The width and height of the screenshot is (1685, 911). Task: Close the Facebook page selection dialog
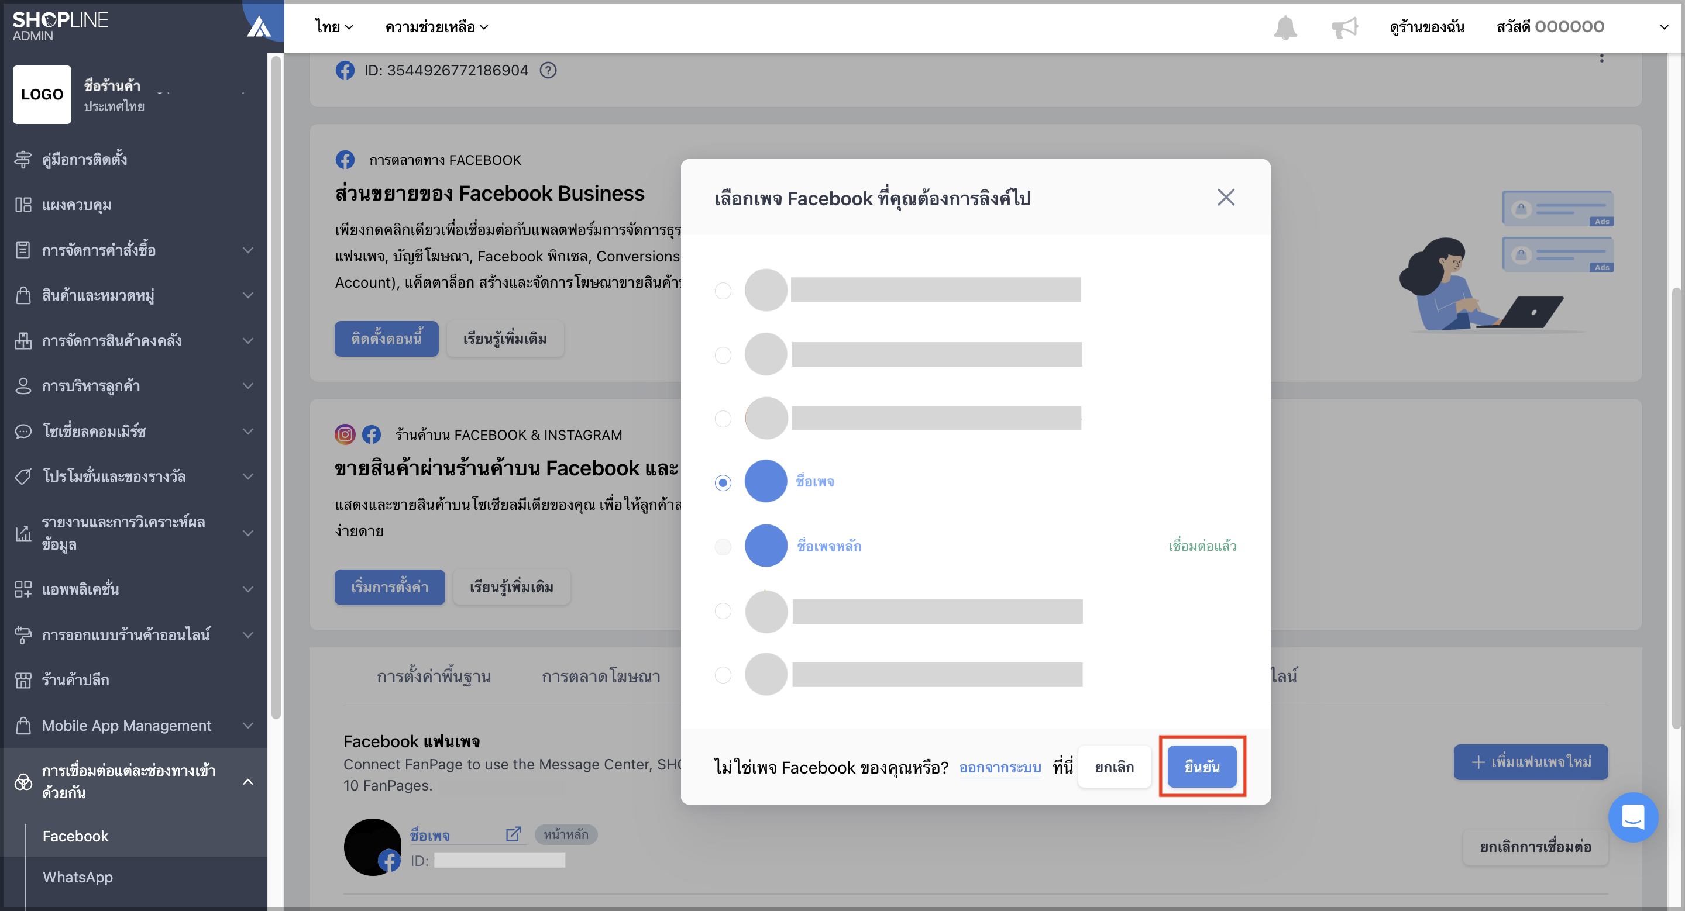[1226, 198]
